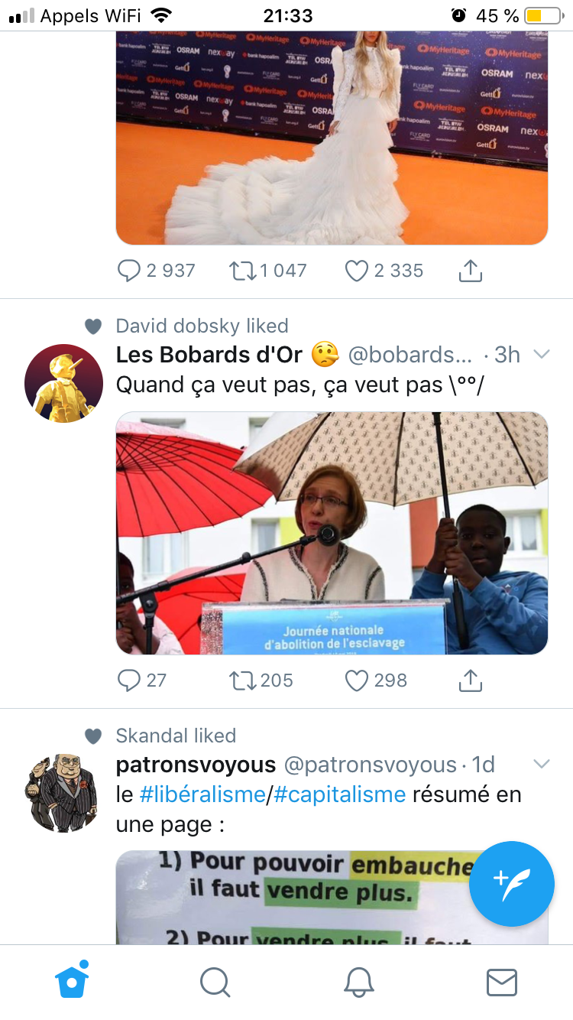
Task: Open the patronsvoyous profile avatar
Action: tap(63, 793)
